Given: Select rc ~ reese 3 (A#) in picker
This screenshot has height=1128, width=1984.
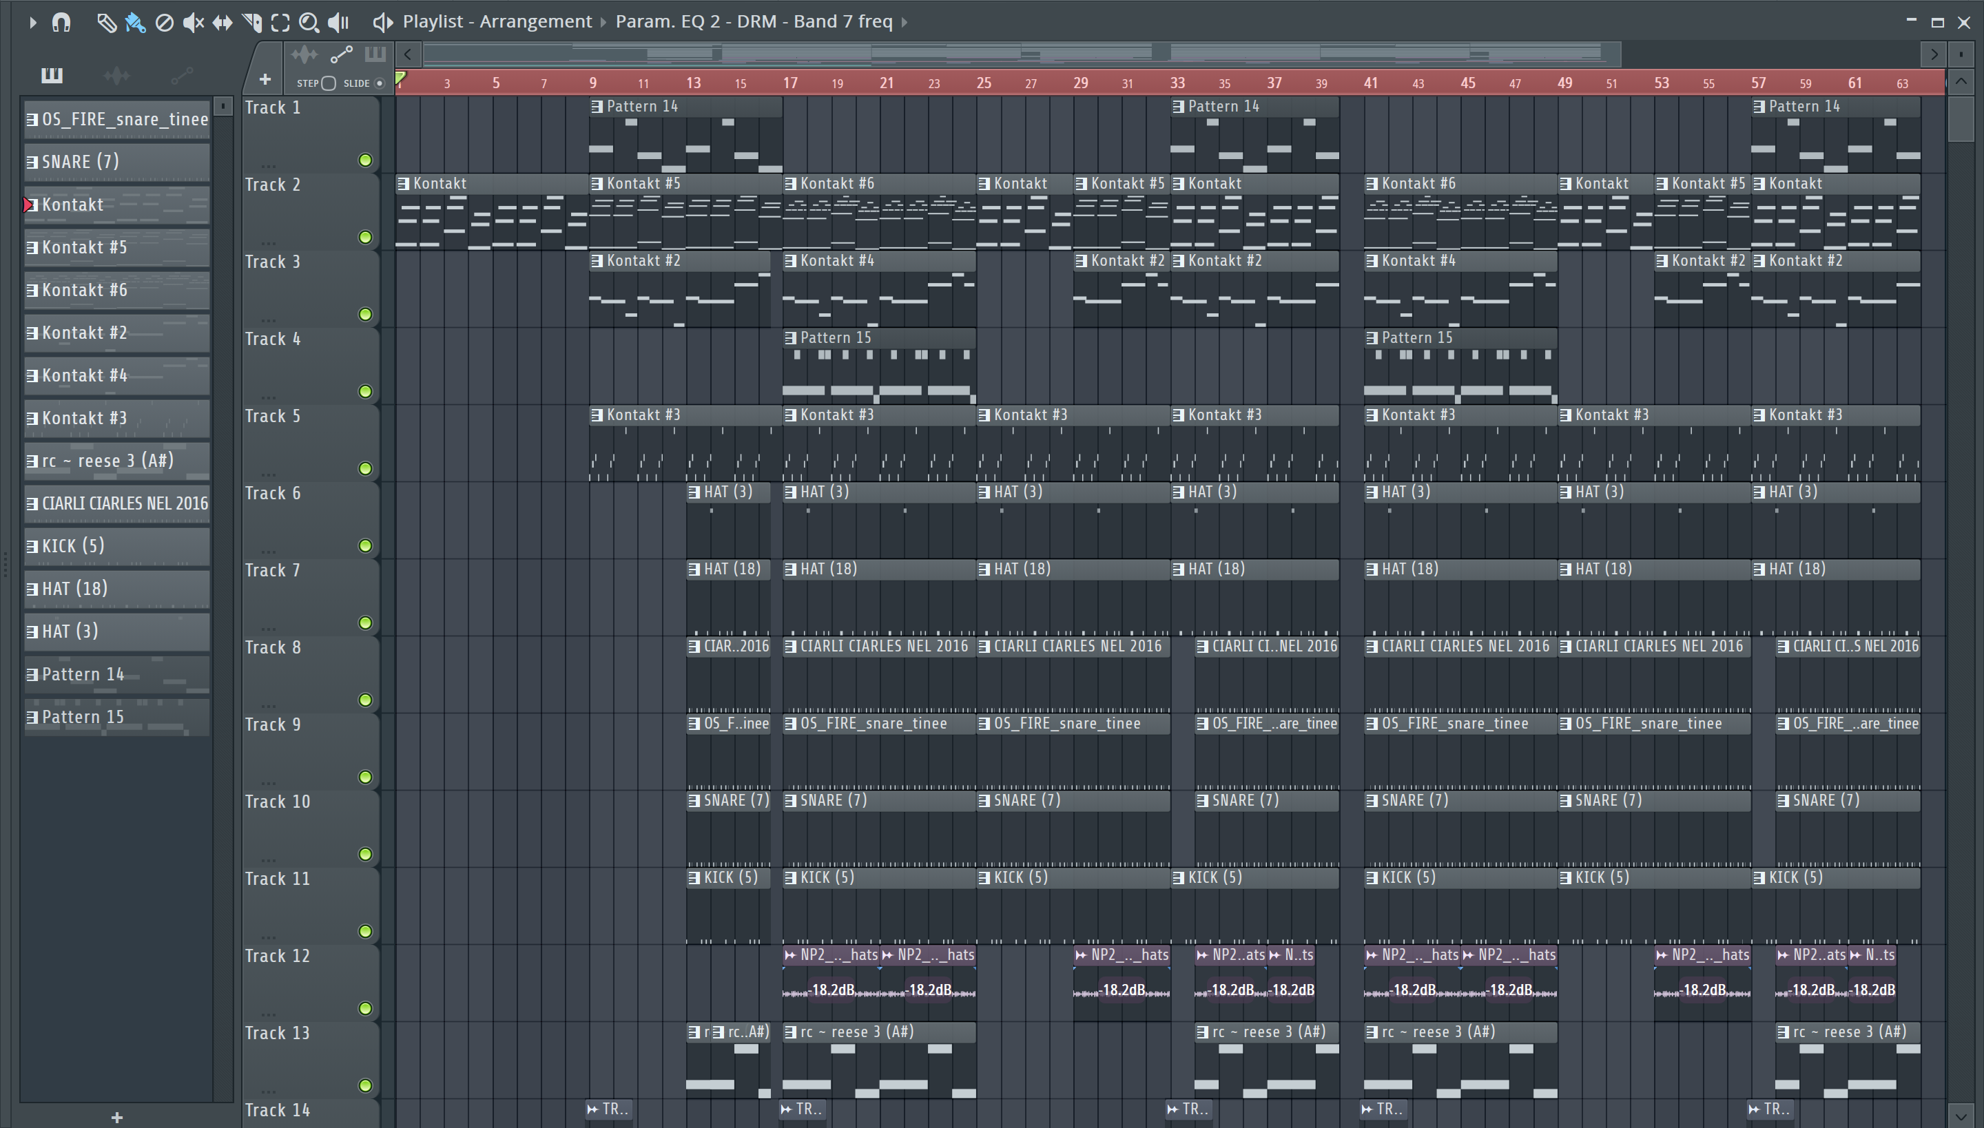Looking at the screenshot, I should pos(117,461).
